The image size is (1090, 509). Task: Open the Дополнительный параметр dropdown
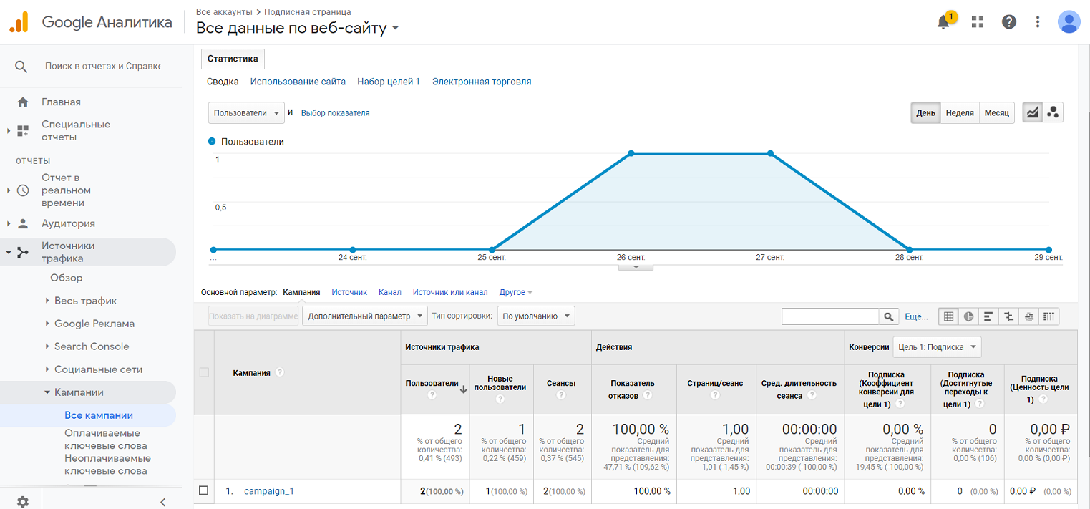364,316
